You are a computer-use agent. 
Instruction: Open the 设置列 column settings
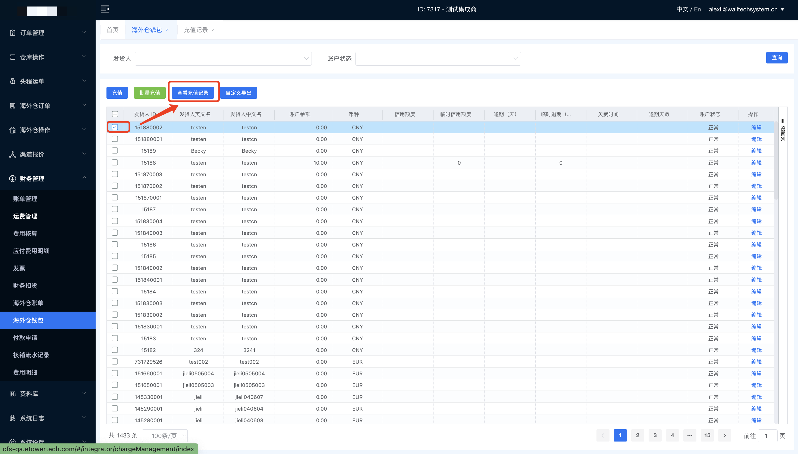[783, 130]
